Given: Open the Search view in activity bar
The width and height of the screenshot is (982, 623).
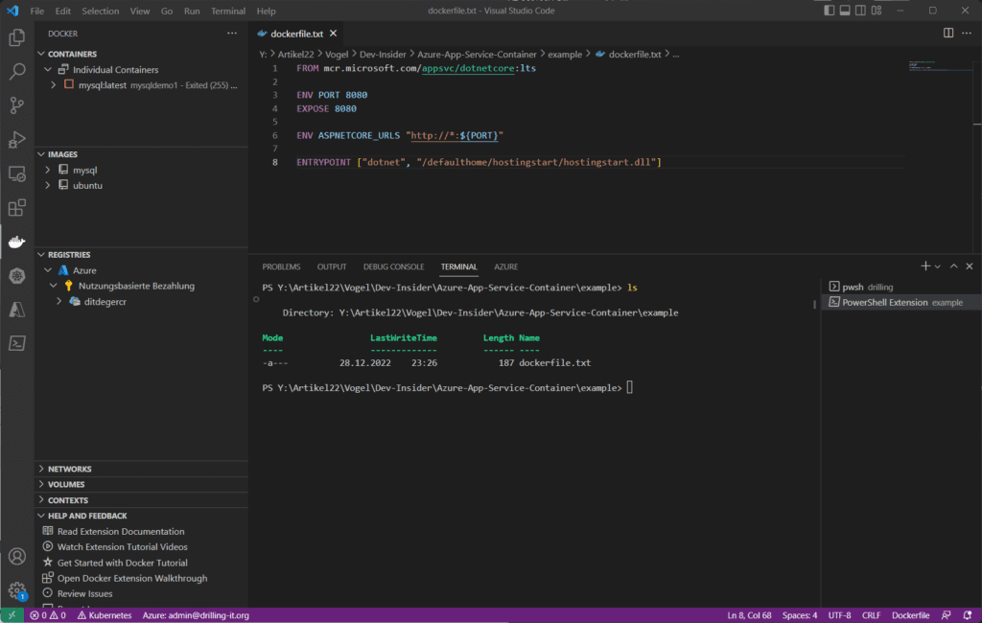Looking at the screenshot, I should (x=17, y=71).
